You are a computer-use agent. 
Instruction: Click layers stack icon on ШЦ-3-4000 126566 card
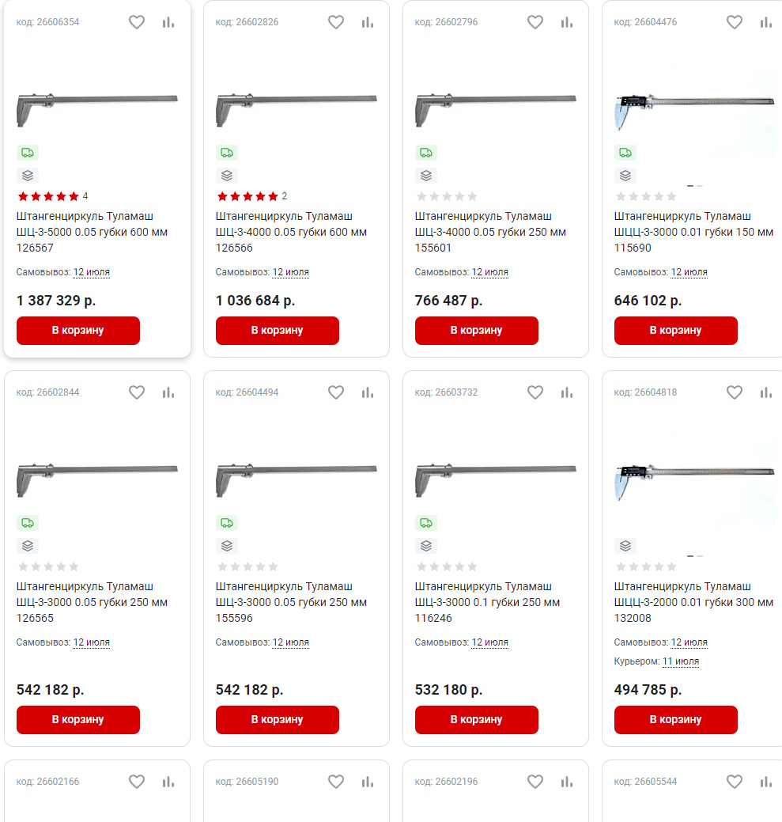(x=227, y=176)
